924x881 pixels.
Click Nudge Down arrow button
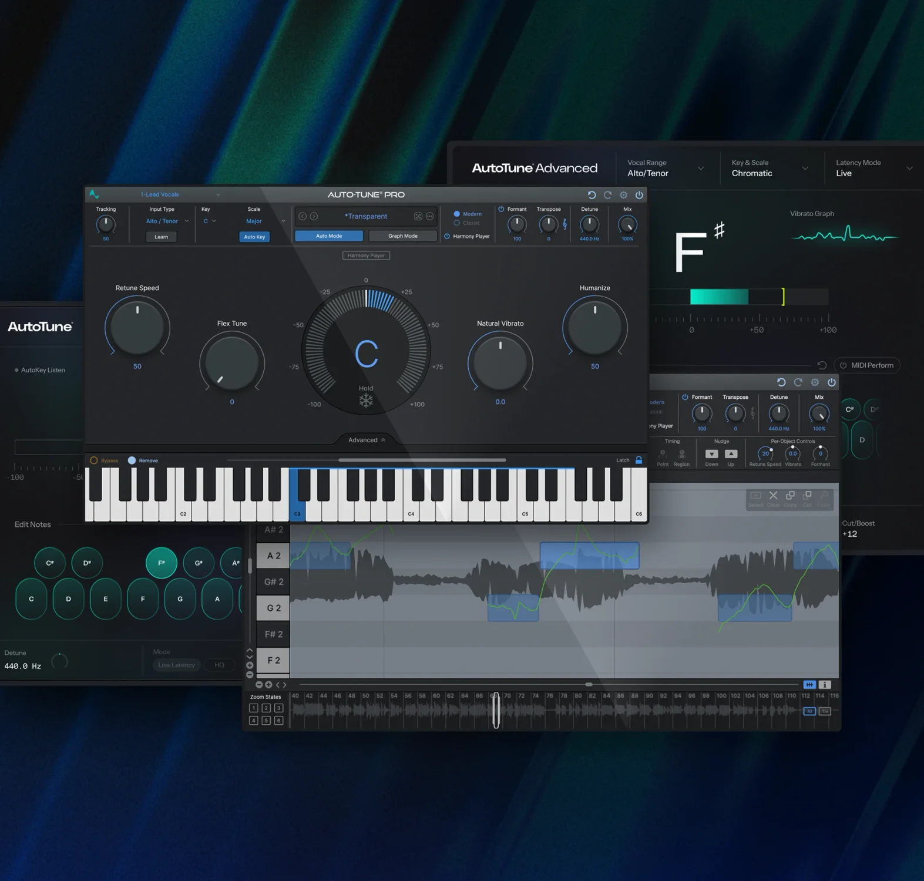tap(711, 454)
